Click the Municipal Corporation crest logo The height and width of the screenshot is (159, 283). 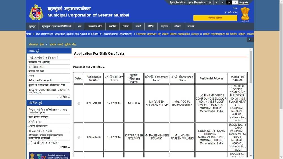(36, 12)
